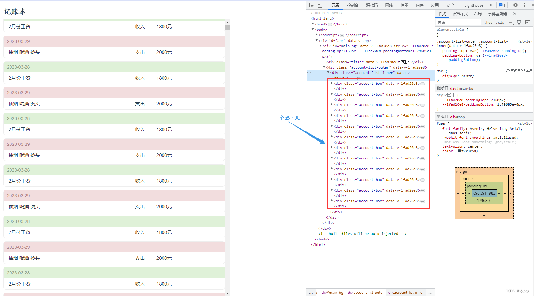534x296 pixels.
Task: Click the padding 2160 value in box model
Action: (x=485, y=186)
